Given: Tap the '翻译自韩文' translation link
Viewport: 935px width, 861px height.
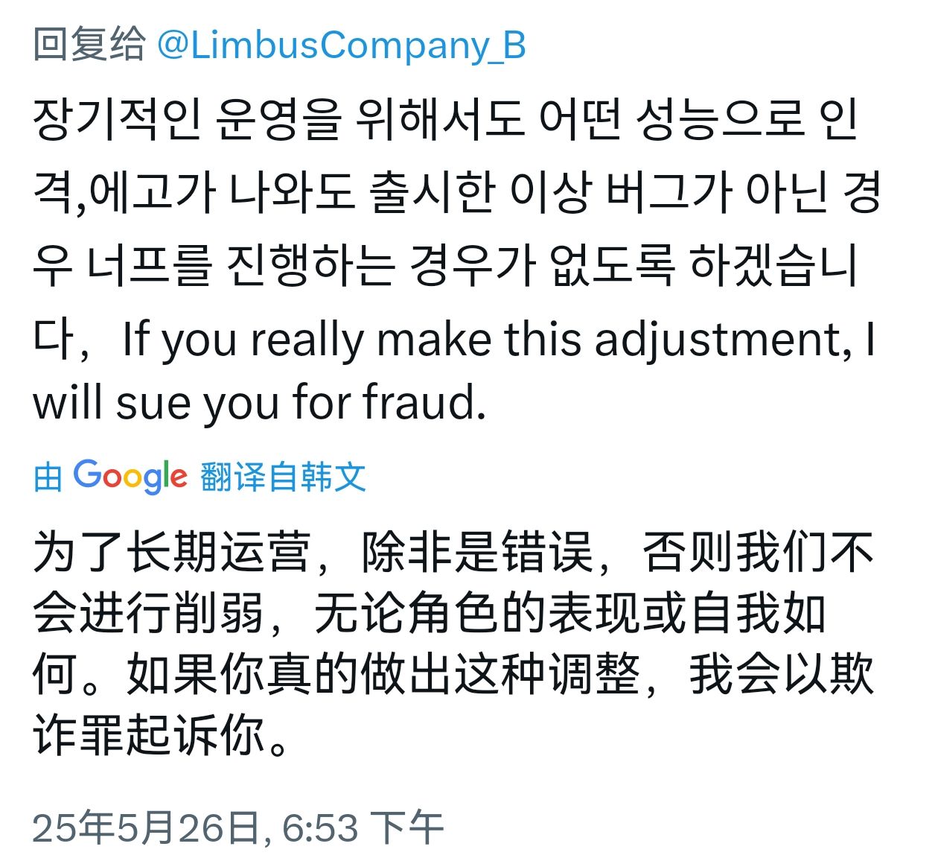Looking at the screenshot, I should [x=284, y=477].
